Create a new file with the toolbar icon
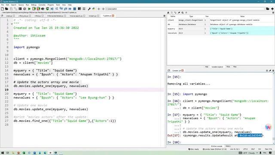Viewport: 275px width, 155px height. 2,9
